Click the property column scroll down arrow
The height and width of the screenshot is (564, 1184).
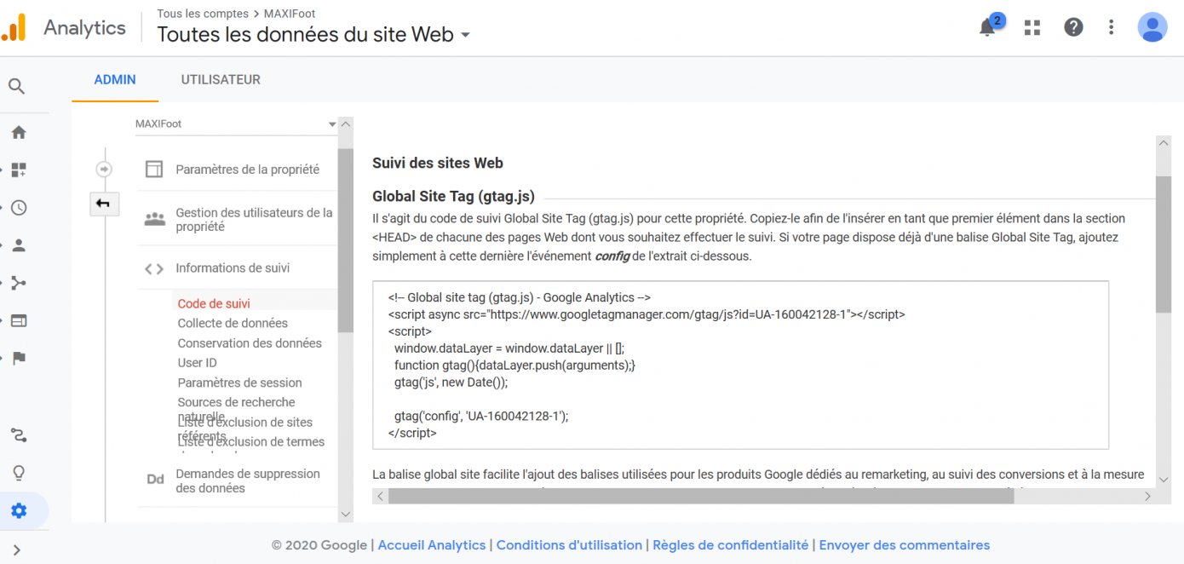coord(345,515)
